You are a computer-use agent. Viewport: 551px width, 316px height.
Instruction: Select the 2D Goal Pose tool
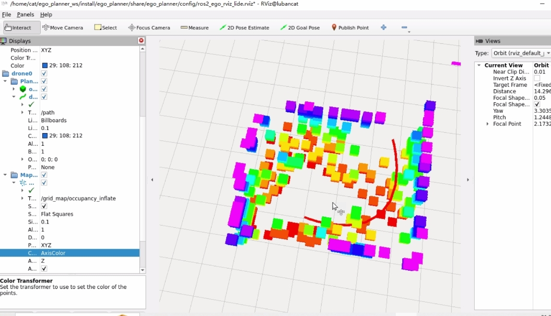[300, 28]
